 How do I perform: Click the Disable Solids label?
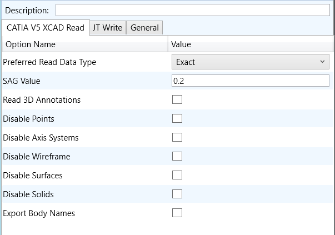point(28,194)
